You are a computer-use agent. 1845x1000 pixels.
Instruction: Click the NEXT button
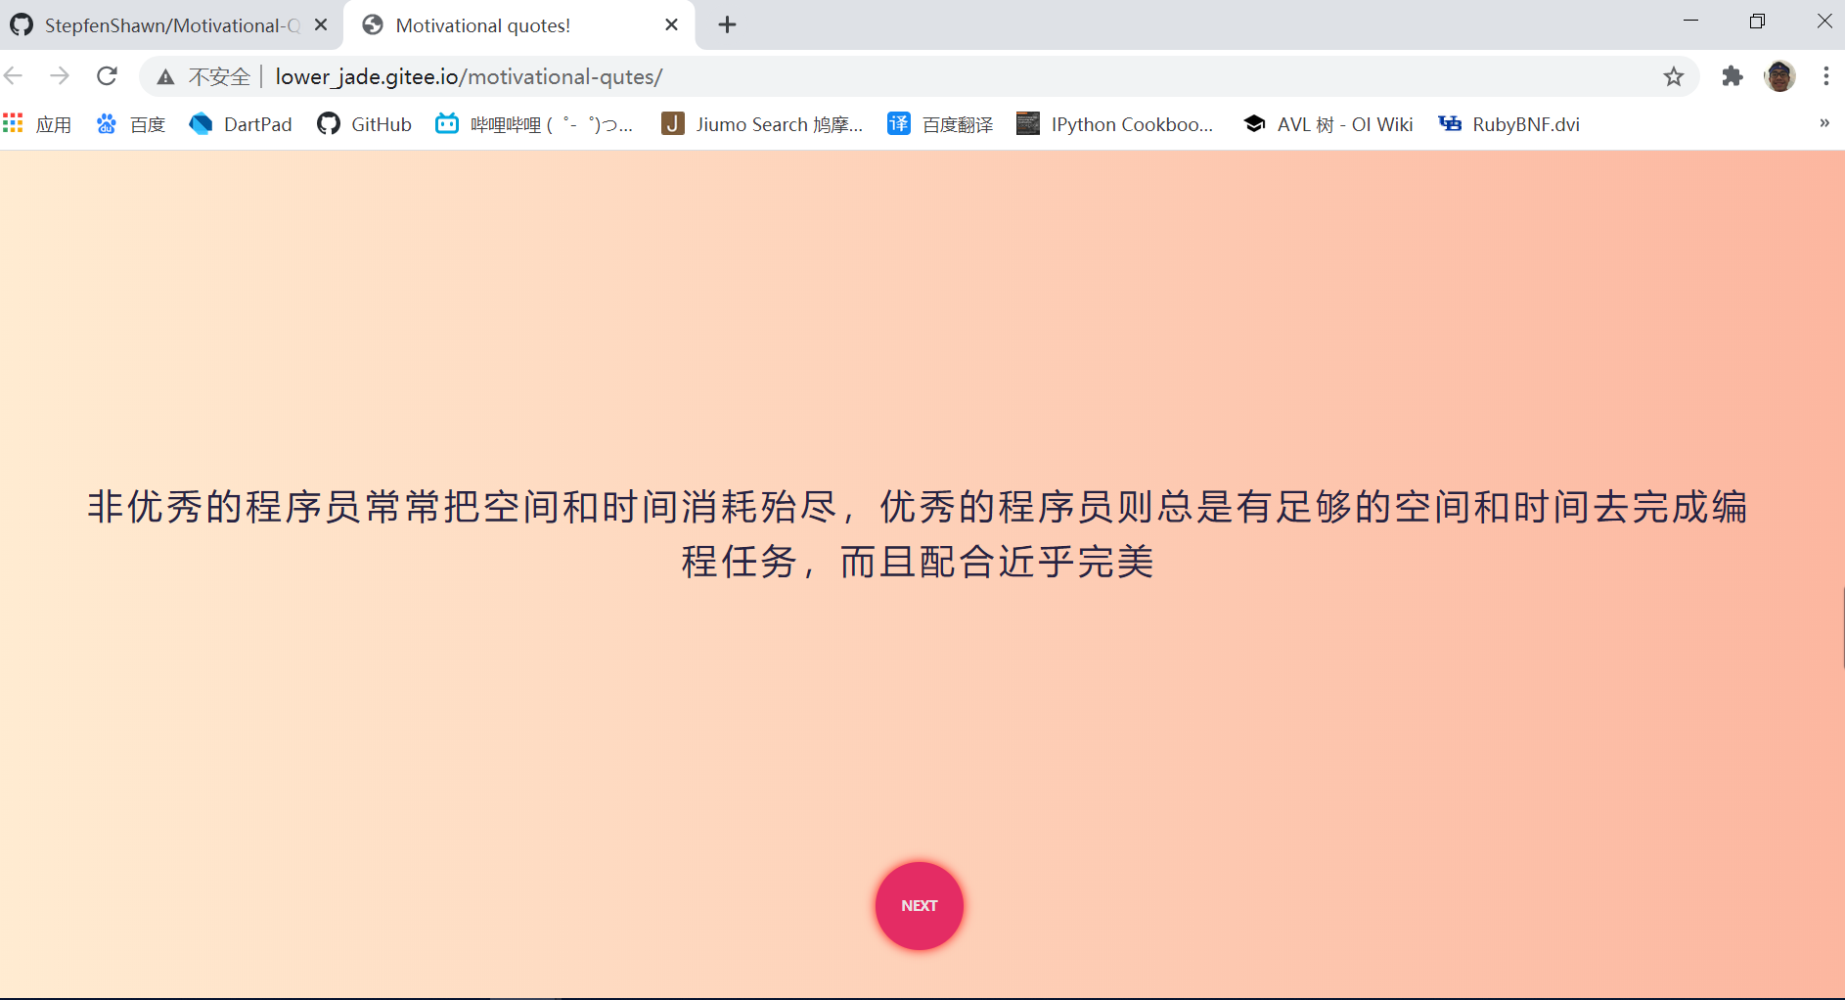(x=918, y=905)
